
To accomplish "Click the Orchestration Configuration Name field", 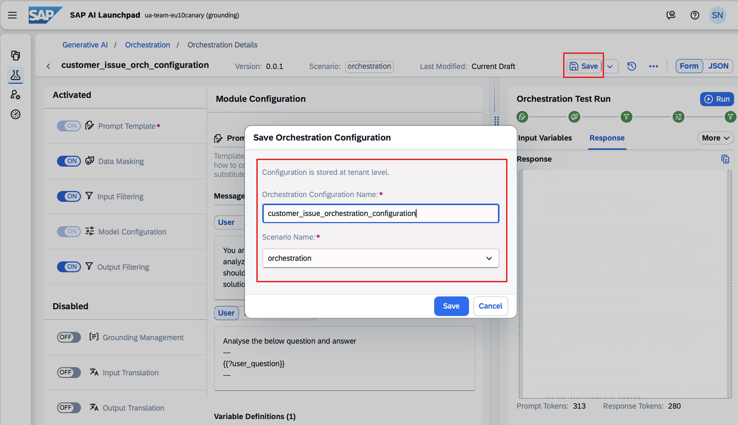I will 380,213.
